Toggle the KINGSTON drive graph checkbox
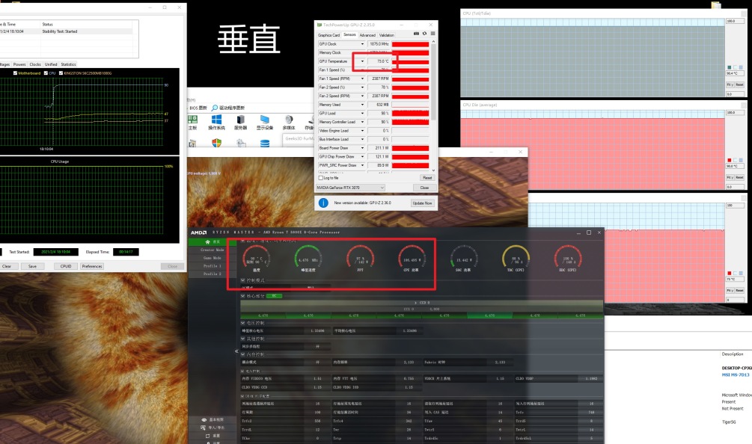This screenshot has width=752, height=444. pyautogui.click(x=61, y=73)
